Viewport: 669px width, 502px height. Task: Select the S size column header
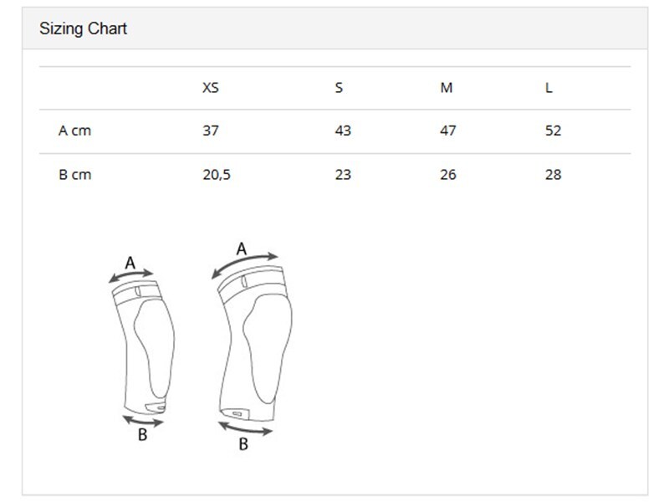point(339,88)
